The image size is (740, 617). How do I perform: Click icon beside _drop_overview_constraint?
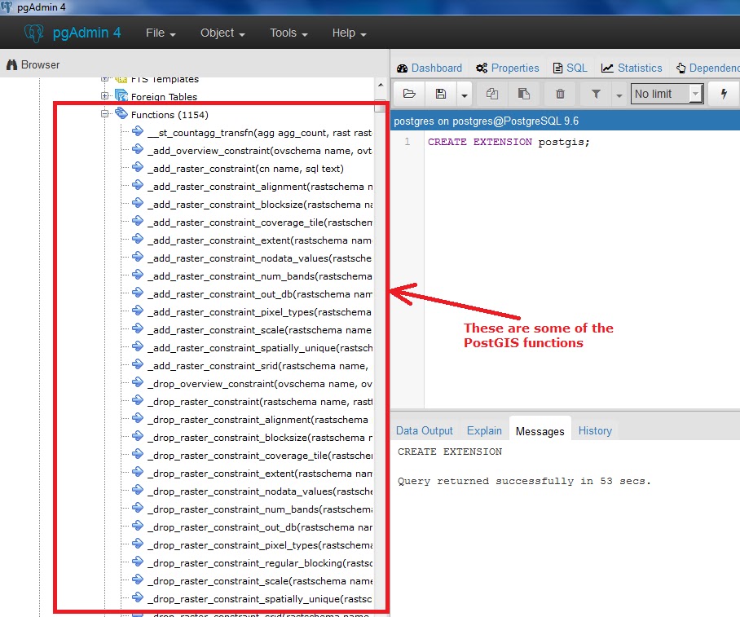coord(138,382)
